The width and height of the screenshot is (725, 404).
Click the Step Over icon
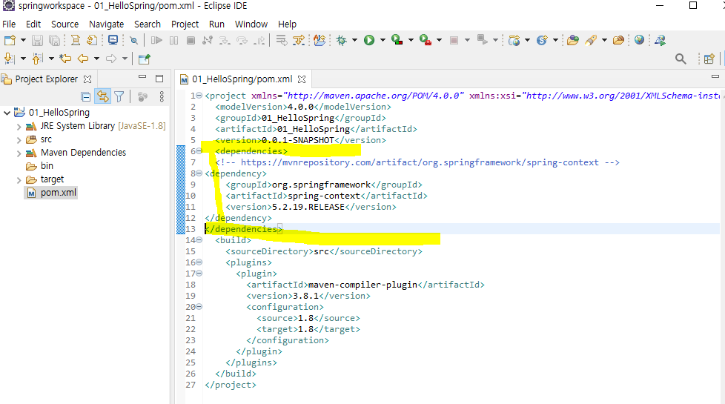coord(242,40)
